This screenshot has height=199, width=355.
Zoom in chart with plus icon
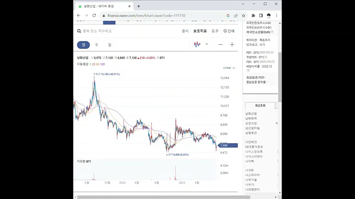tap(232, 44)
